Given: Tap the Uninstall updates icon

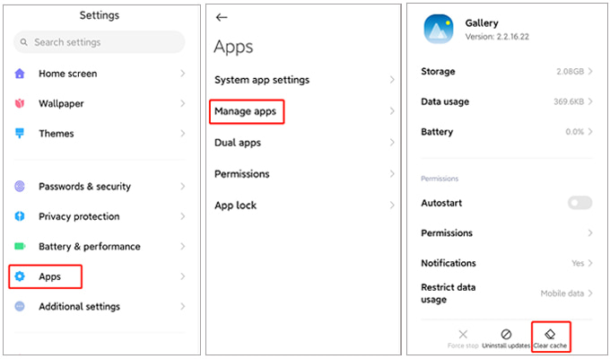Looking at the screenshot, I should click(506, 334).
